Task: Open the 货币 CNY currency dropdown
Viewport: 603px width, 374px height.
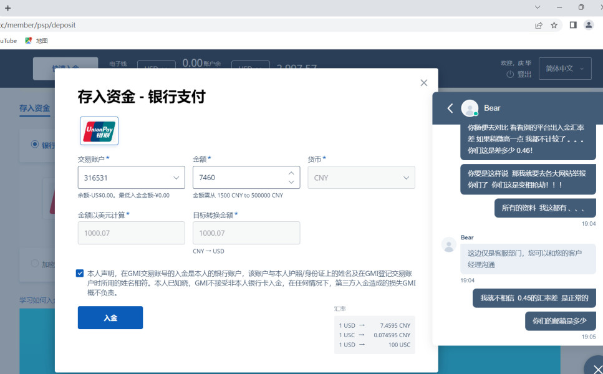Action: click(361, 178)
